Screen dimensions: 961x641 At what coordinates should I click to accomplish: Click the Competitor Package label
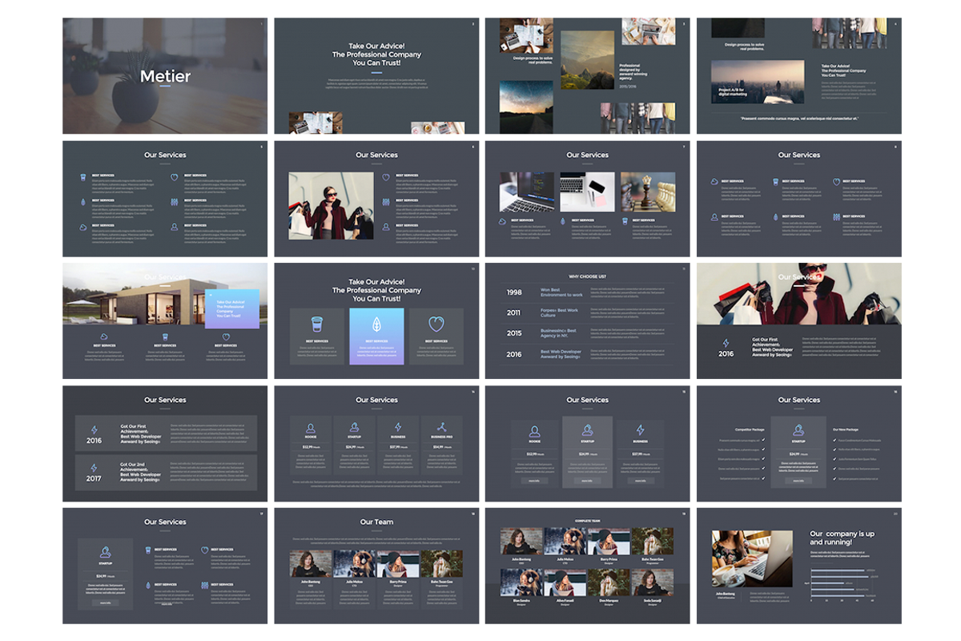click(x=750, y=429)
